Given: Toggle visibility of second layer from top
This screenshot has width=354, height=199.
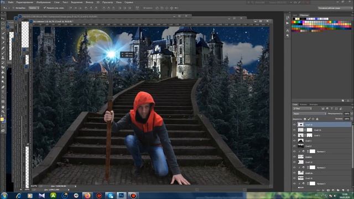Looking at the screenshot, I should pos(294,130).
